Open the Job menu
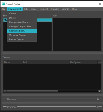This screenshot has width=103, height=112. click(26, 9)
